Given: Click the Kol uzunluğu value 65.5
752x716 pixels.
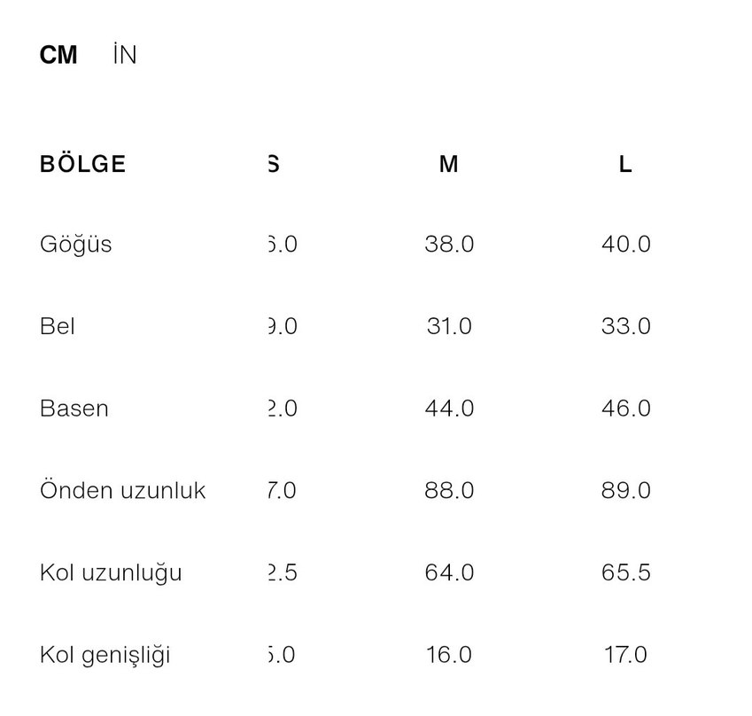Looking at the screenshot, I should (x=625, y=572).
